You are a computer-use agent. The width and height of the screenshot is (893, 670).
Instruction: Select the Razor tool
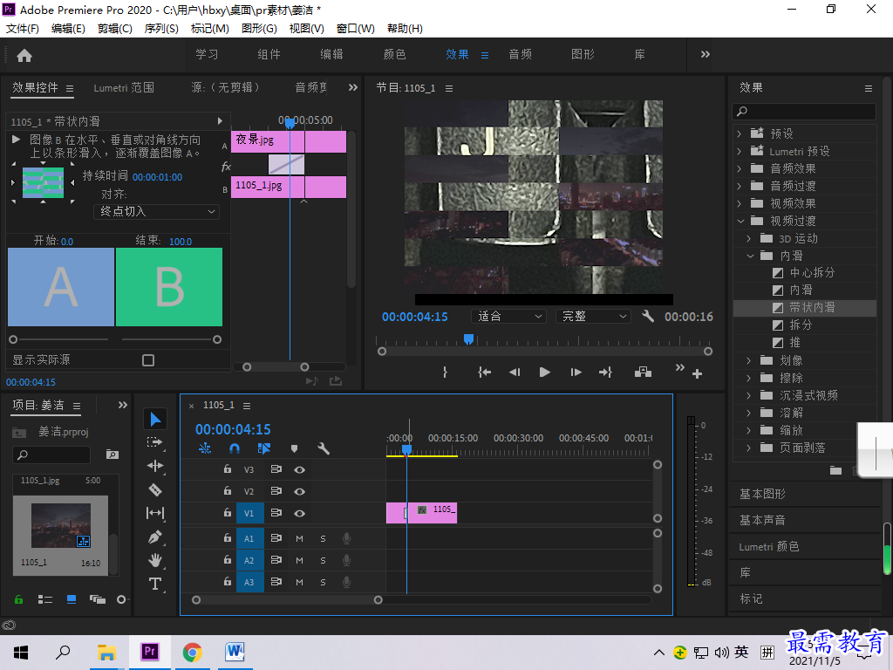[155, 489]
